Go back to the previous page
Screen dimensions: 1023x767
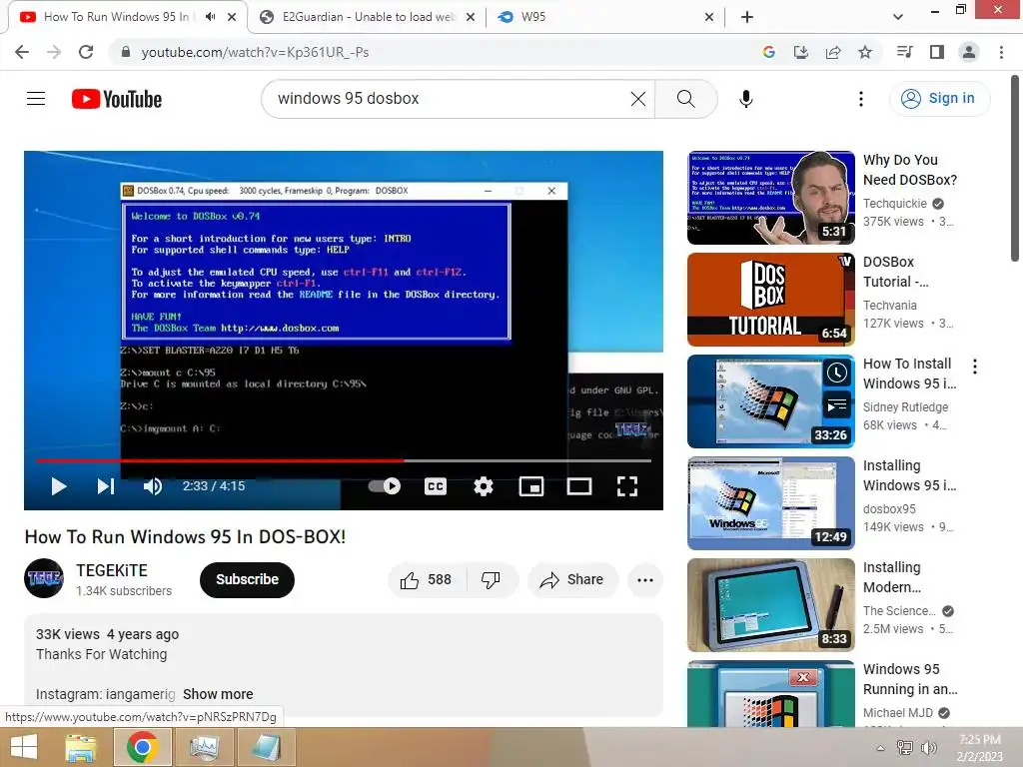(22, 52)
